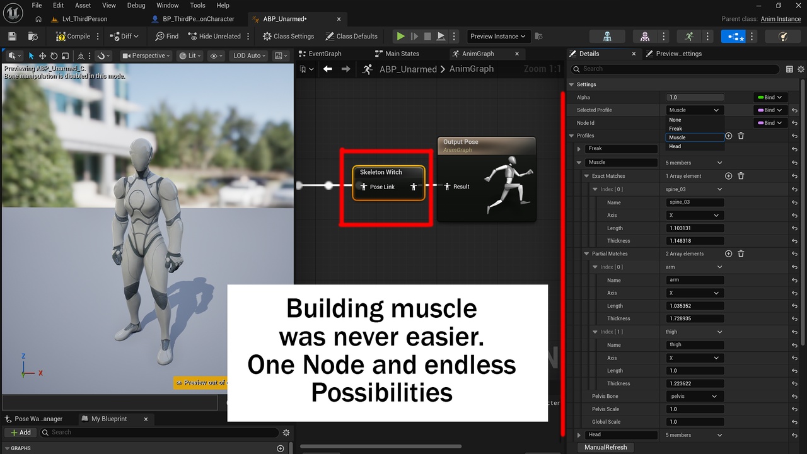Image resolution: width=807 pixels, height=454 pixels.
Task: Open the viewport Show eye menu
Action: (216, 56)
